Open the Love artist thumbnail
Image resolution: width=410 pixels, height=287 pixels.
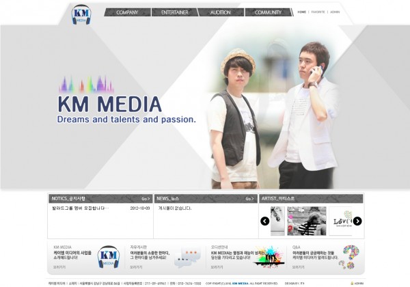tap(340, 221)
